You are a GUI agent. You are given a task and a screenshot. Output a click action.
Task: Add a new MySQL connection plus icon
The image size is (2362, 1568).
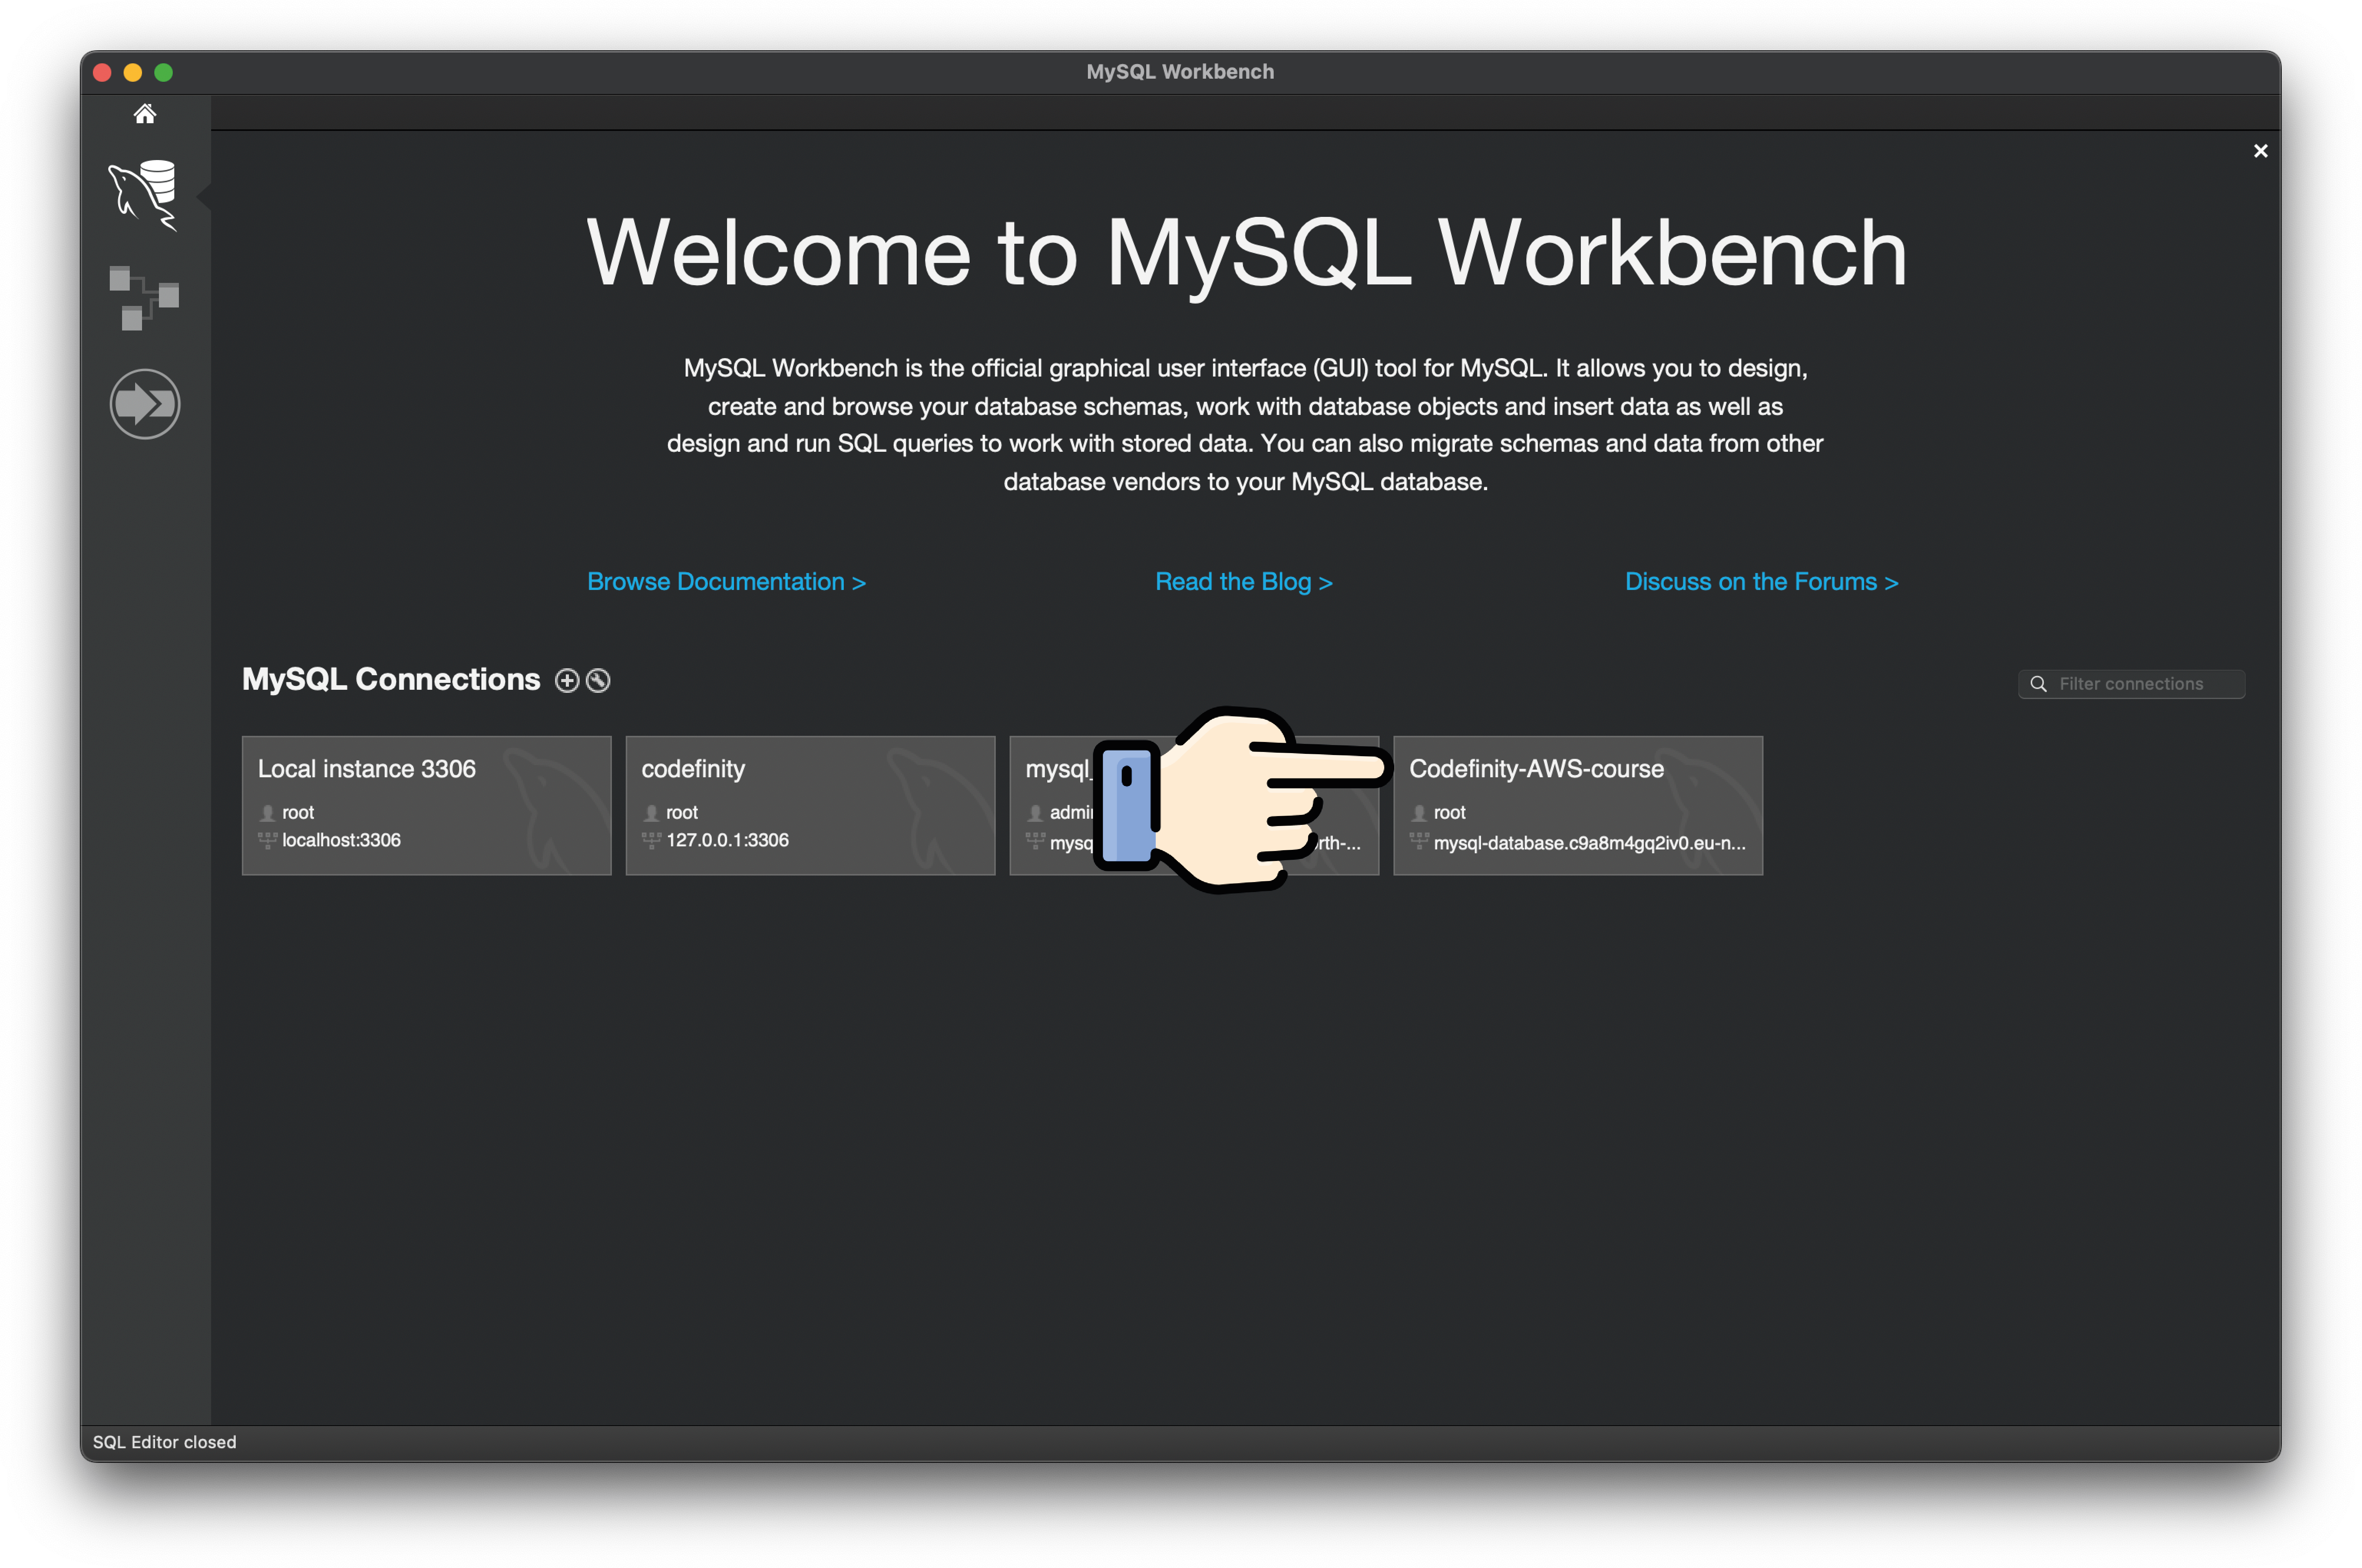pyautogui.click(x=567, y=681)
